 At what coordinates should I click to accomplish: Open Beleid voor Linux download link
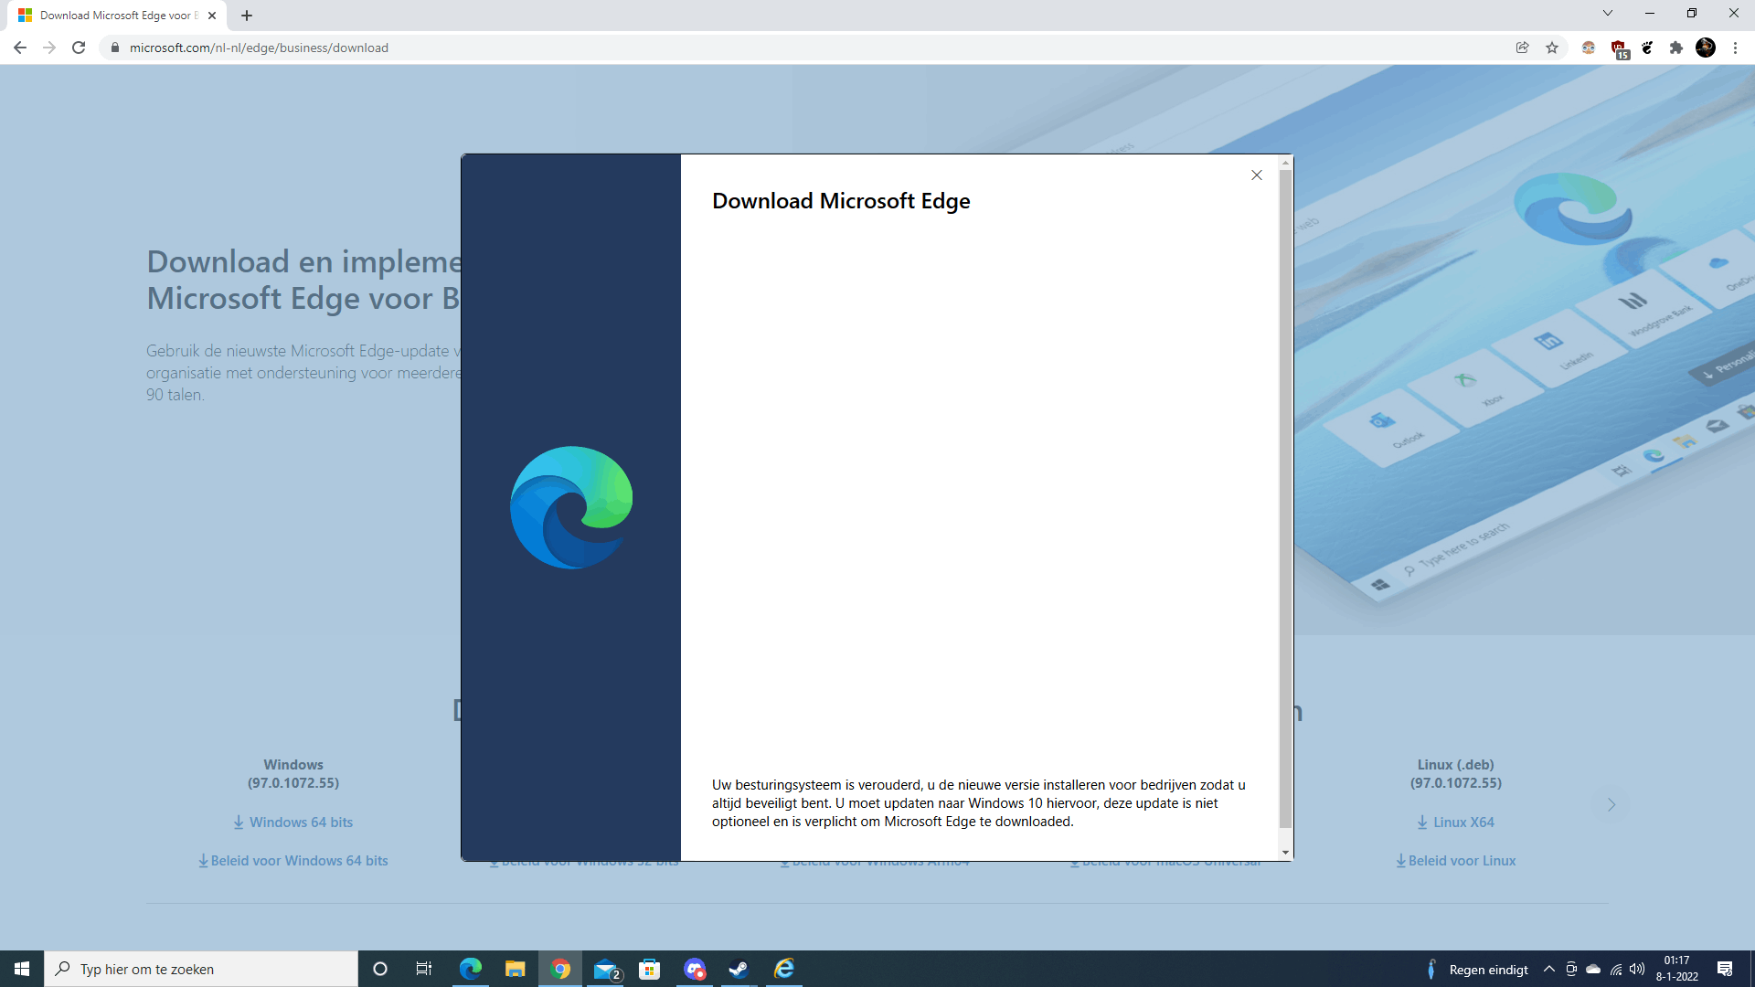[x=1456, y=861]
